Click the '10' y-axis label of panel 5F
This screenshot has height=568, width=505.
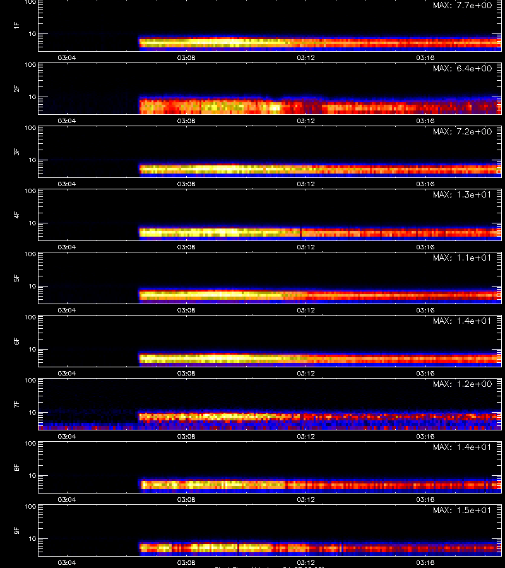click(33, 286)
